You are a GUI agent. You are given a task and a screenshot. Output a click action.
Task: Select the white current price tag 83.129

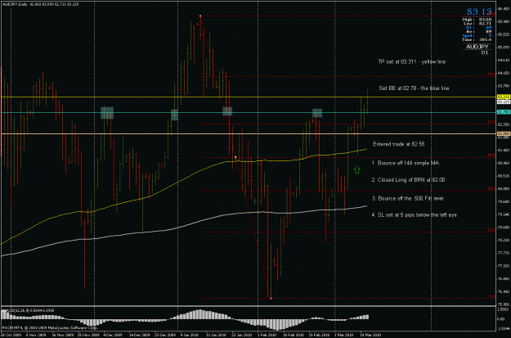tap(504, 101)
